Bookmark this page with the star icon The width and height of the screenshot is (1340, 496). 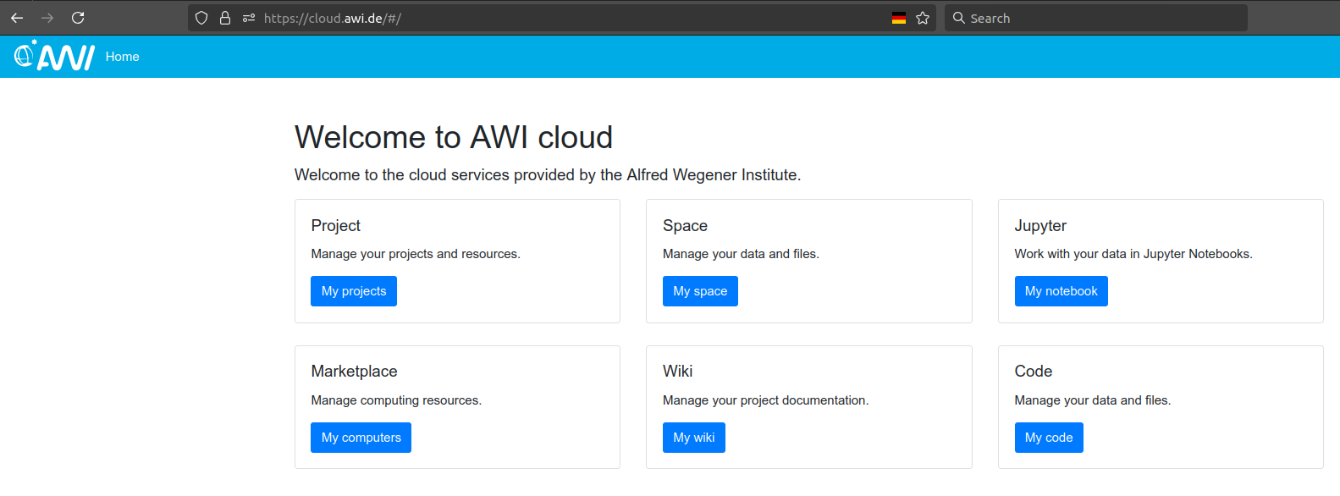[x=923, y=18]
